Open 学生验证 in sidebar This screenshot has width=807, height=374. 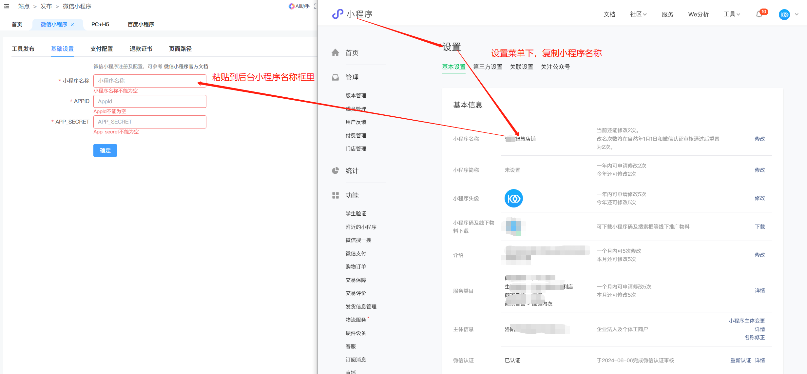pos(356,213)
